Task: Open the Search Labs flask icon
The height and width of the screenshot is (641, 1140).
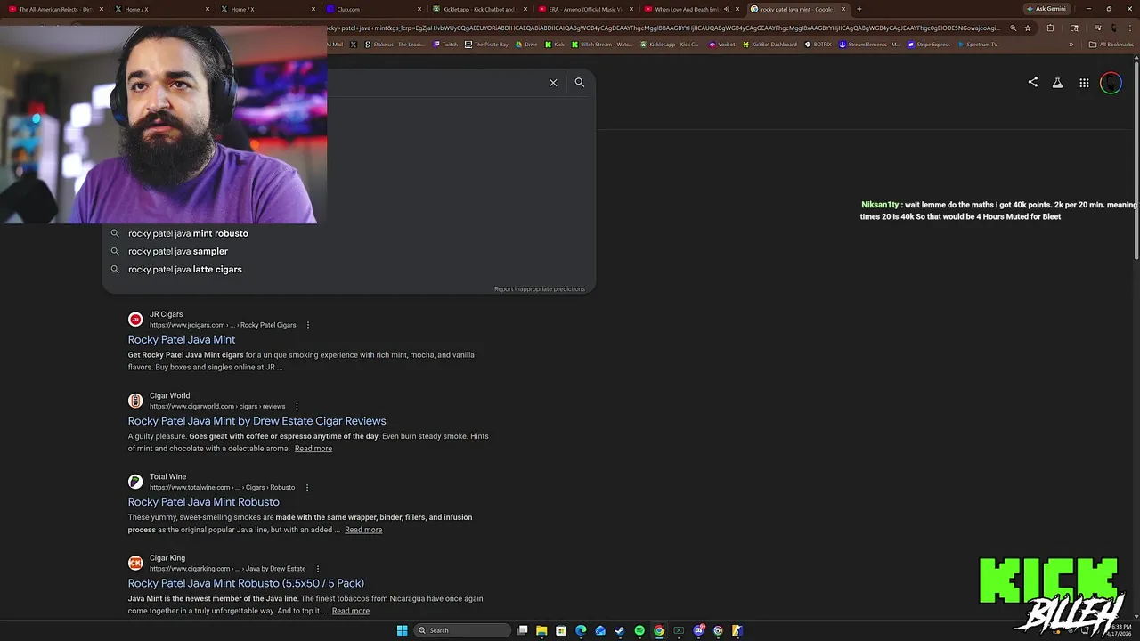Action: pyautogui.click(x=1057, y=83)
